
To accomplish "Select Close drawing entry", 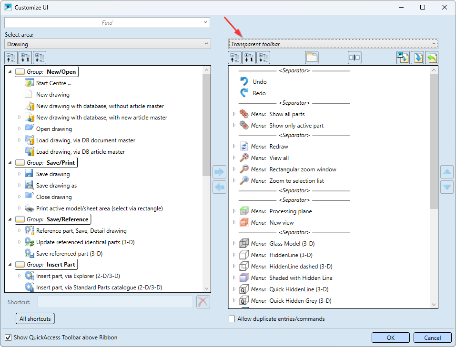I will click(54, 197).
